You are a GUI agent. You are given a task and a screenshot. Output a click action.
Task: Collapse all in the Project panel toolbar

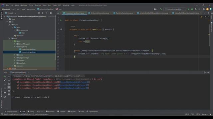tap(46, 13)
